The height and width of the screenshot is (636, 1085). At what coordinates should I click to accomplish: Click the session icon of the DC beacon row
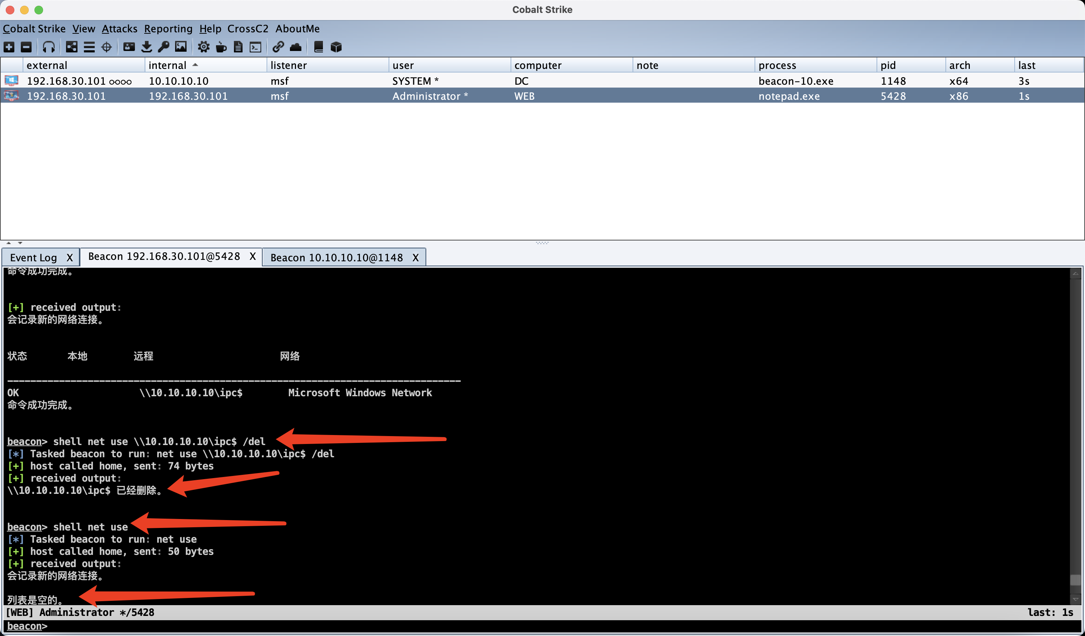[11, 80]
